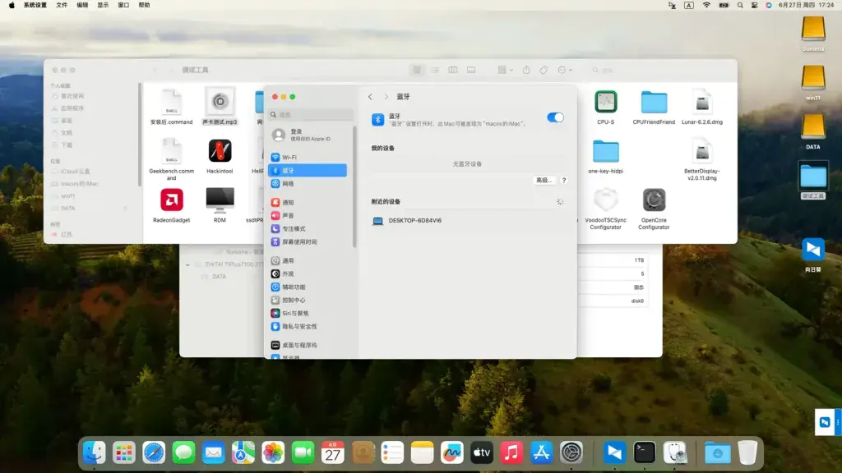Open the 显示 menu
Image resolution: width=842 pixels, height=473 pixels.
[x=103, y=5]
